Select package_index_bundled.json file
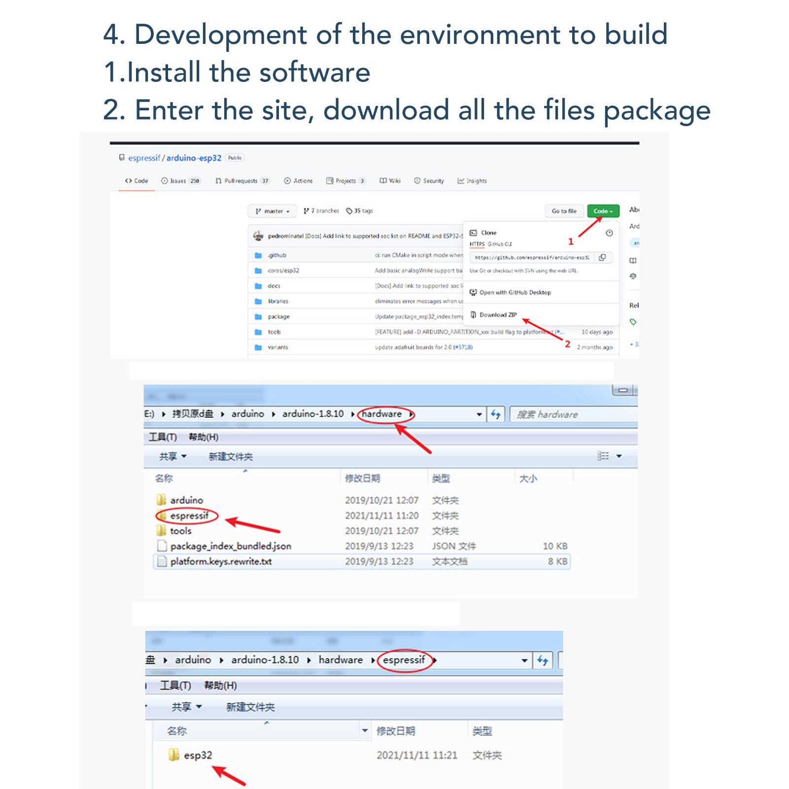 (x=224, y=546)
